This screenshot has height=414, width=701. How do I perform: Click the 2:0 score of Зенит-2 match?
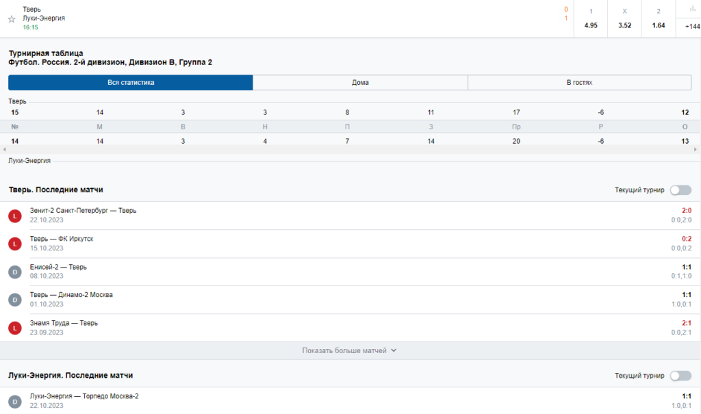click(687, 211)
